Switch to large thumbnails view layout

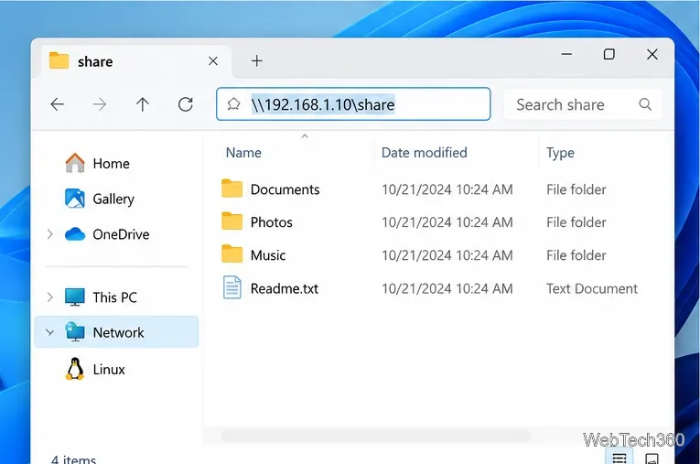click(x=652, y=459)
